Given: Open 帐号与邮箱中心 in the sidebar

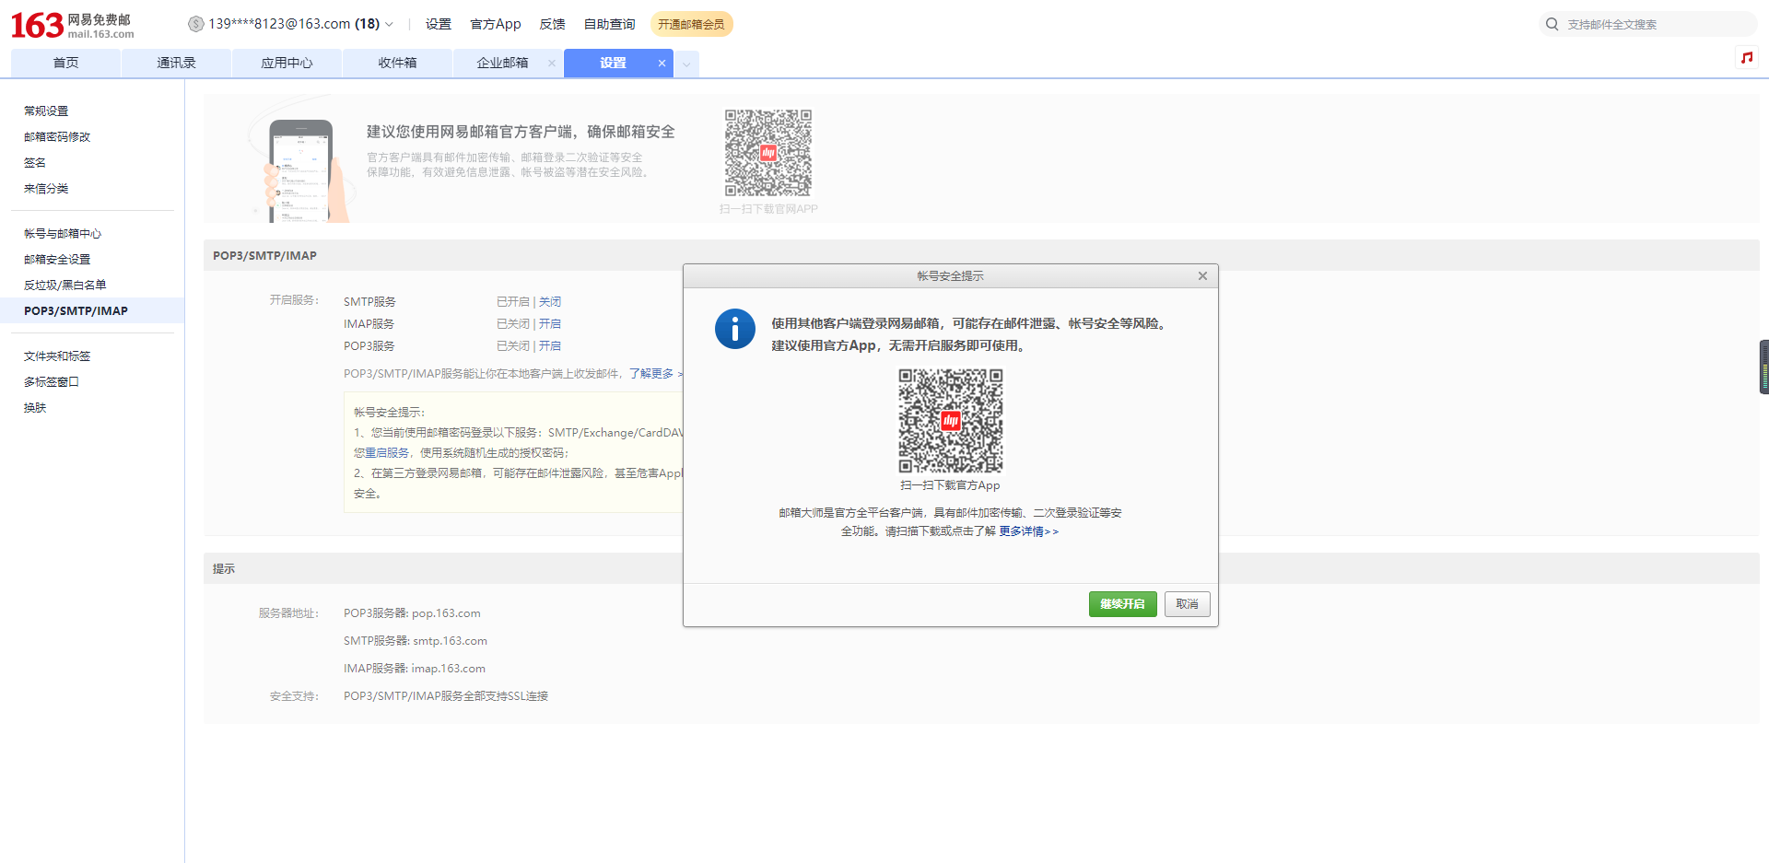Looking at the screenshot, I should [63, 233].
